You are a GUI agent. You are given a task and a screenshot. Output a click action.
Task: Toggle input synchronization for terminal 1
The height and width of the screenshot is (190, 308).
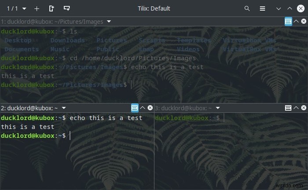288,21
